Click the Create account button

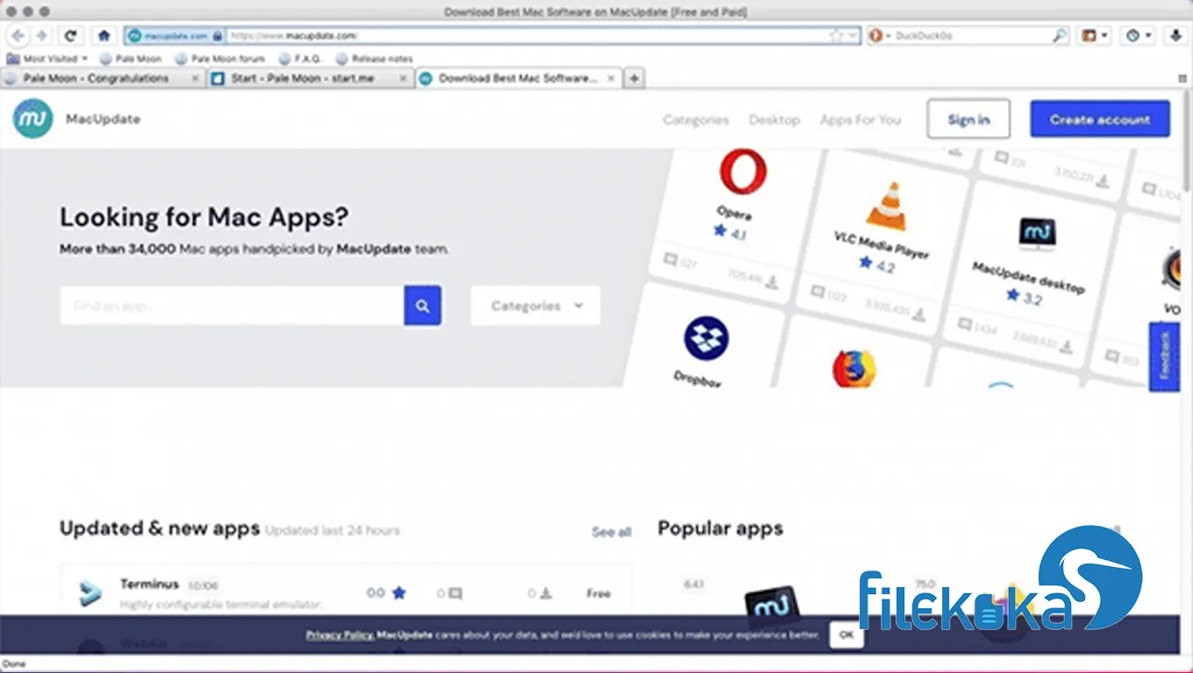(1100, 119)
